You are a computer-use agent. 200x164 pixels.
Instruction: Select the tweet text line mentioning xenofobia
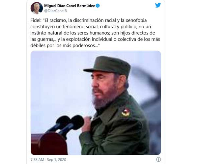89,20
